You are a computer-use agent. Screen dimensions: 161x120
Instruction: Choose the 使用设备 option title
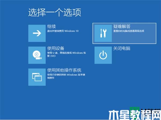point(56,48)
